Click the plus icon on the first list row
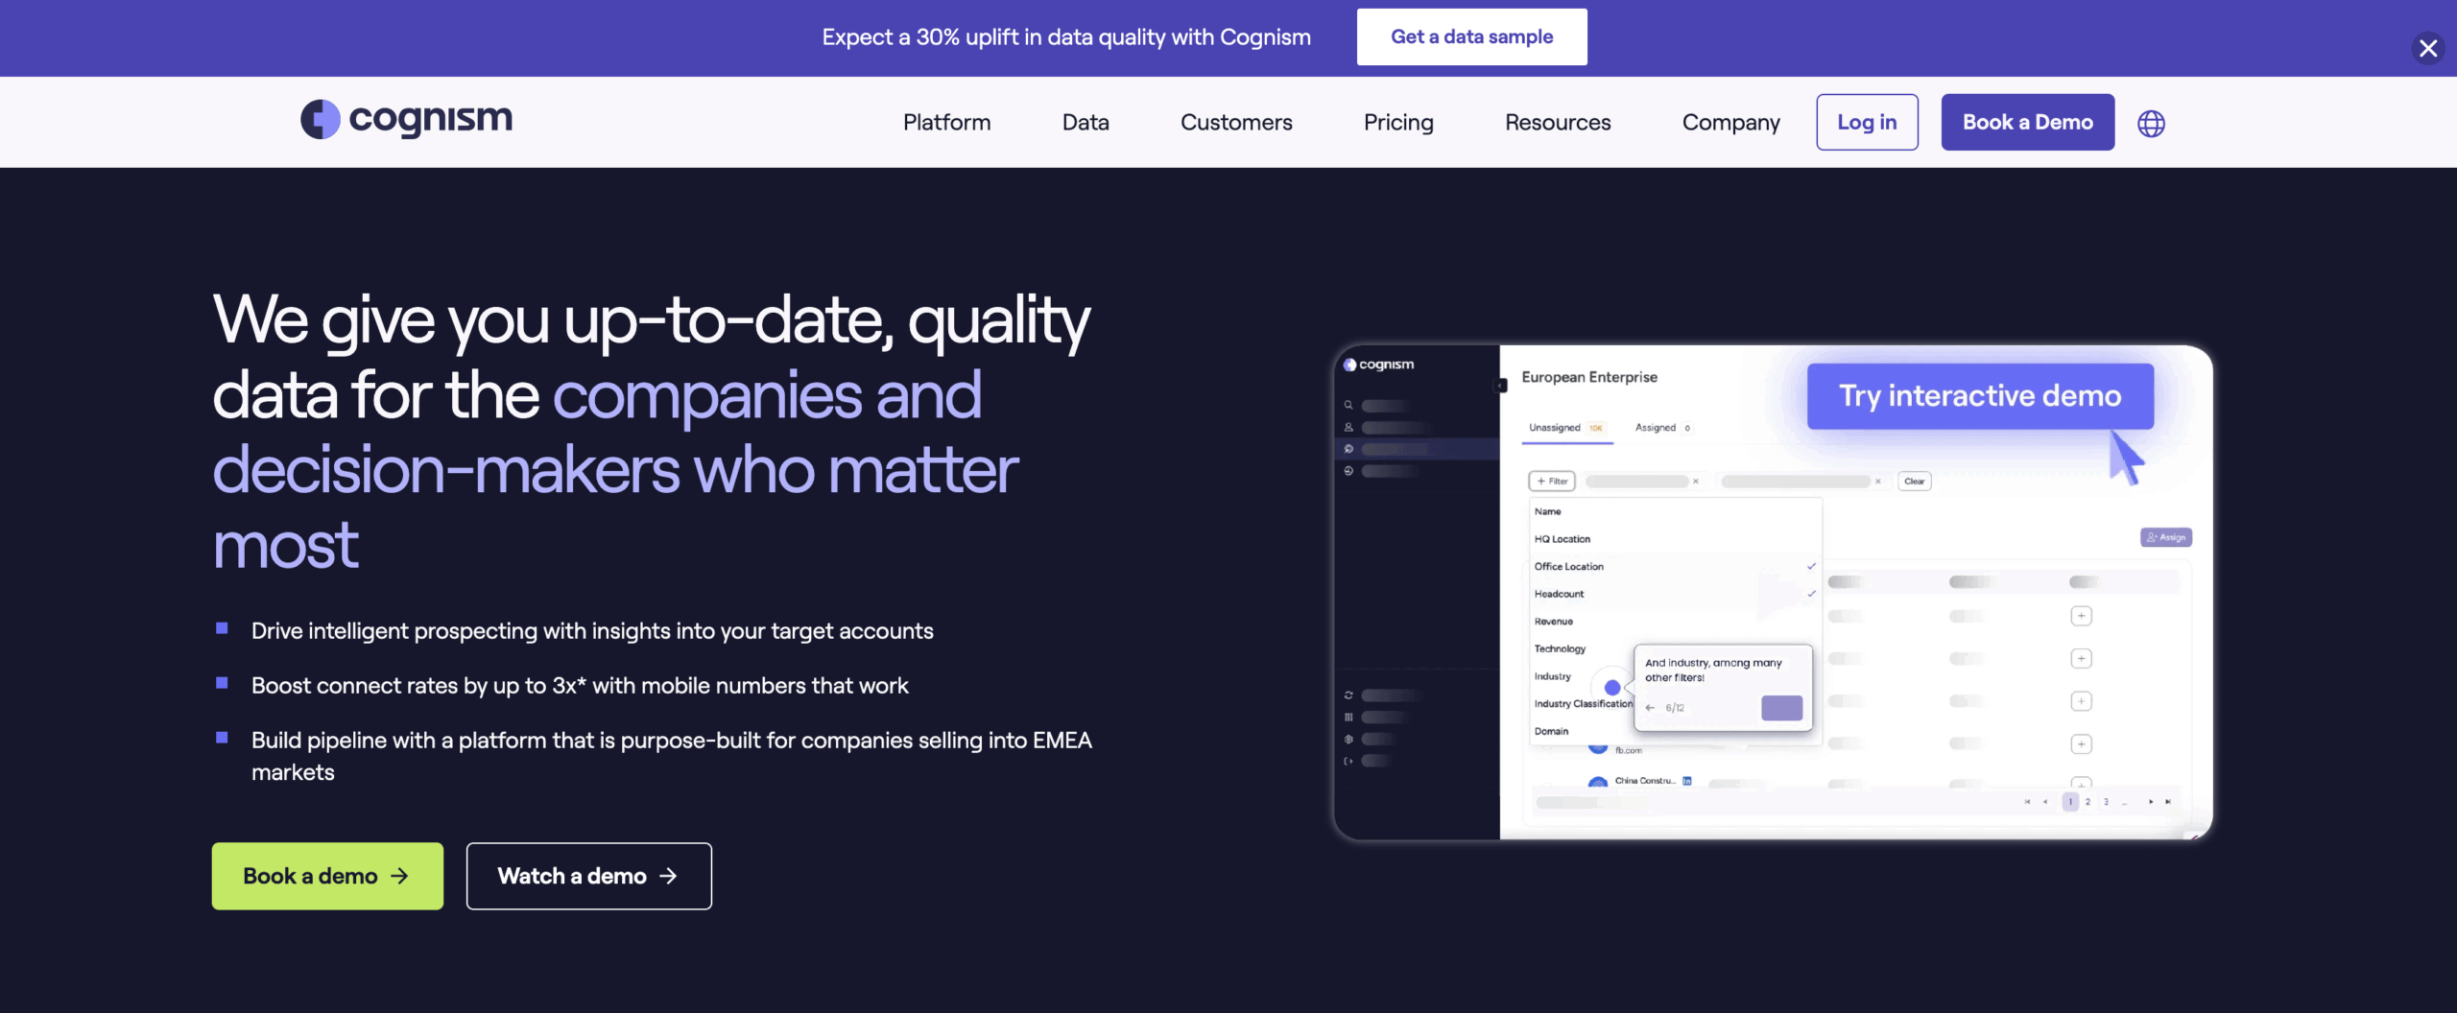2457x1013 pixels. click(x=2081, y=615)
